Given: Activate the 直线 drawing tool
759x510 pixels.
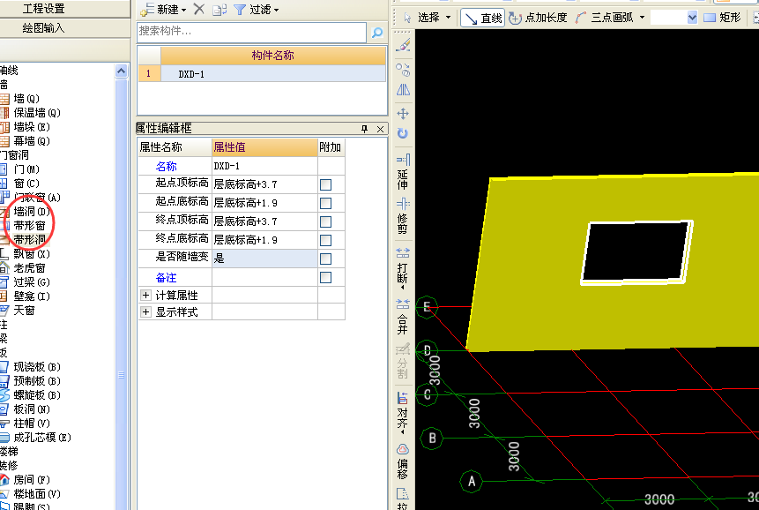Looking at the screenshot, I should pos(482,18).
